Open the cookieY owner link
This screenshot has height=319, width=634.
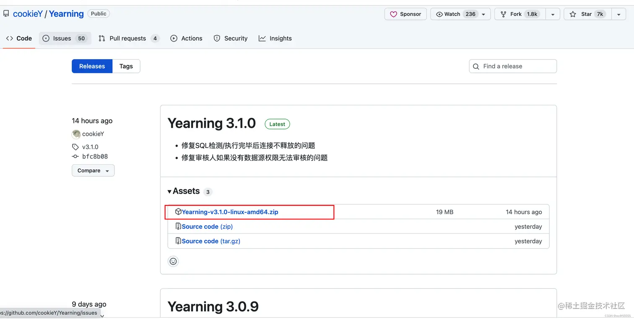28,14
